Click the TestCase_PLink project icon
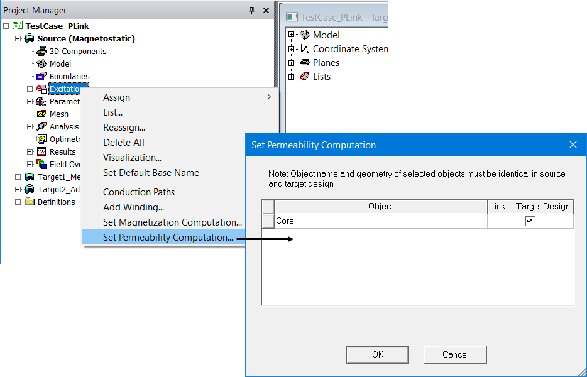This screenshot has width=587, height=377. point(17,26)
